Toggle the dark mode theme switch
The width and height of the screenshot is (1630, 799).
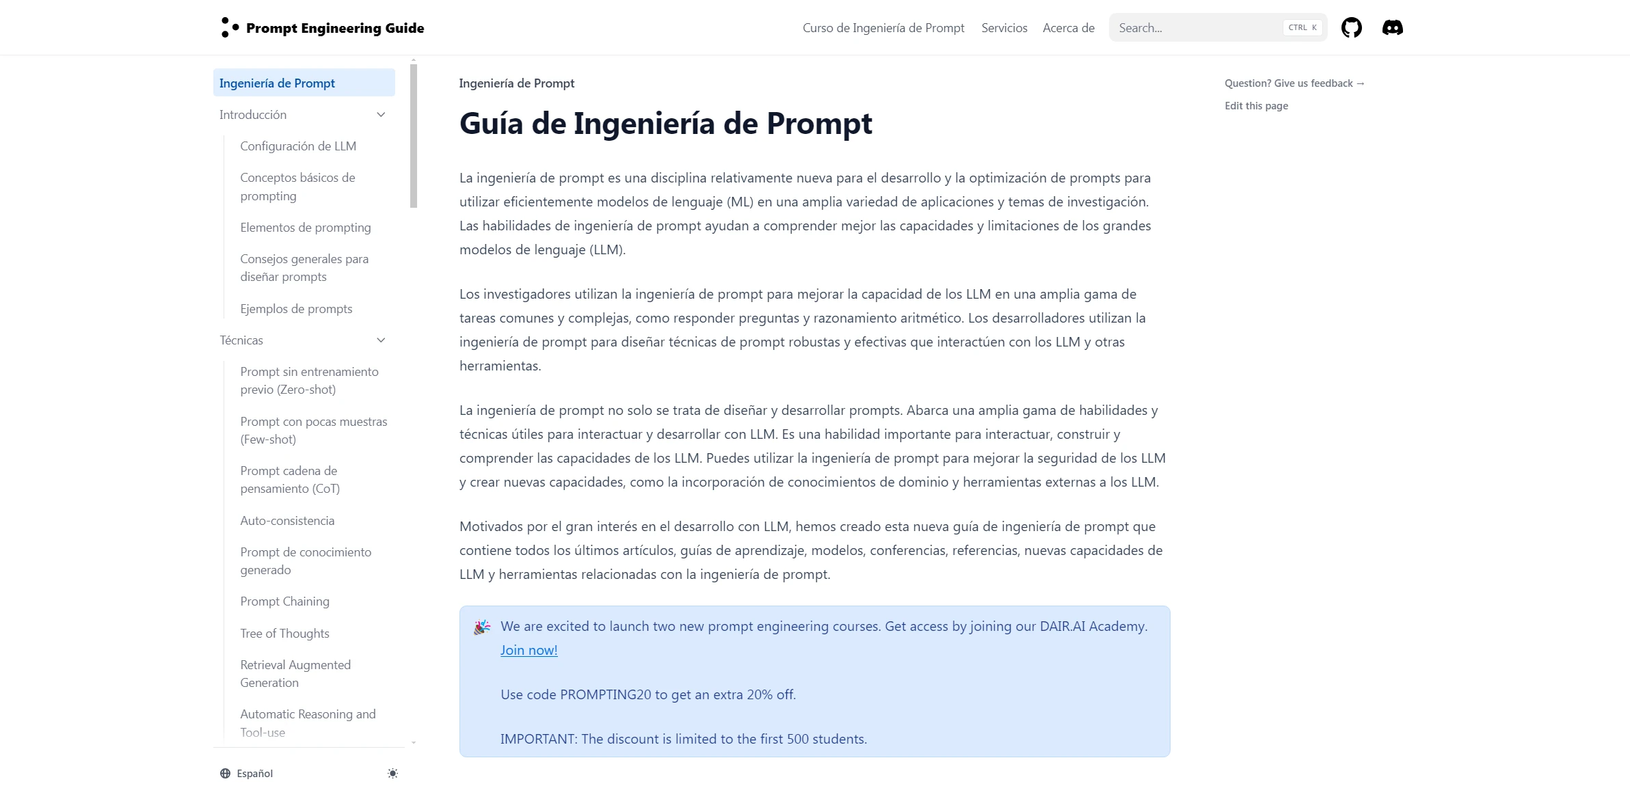(392, 773)
